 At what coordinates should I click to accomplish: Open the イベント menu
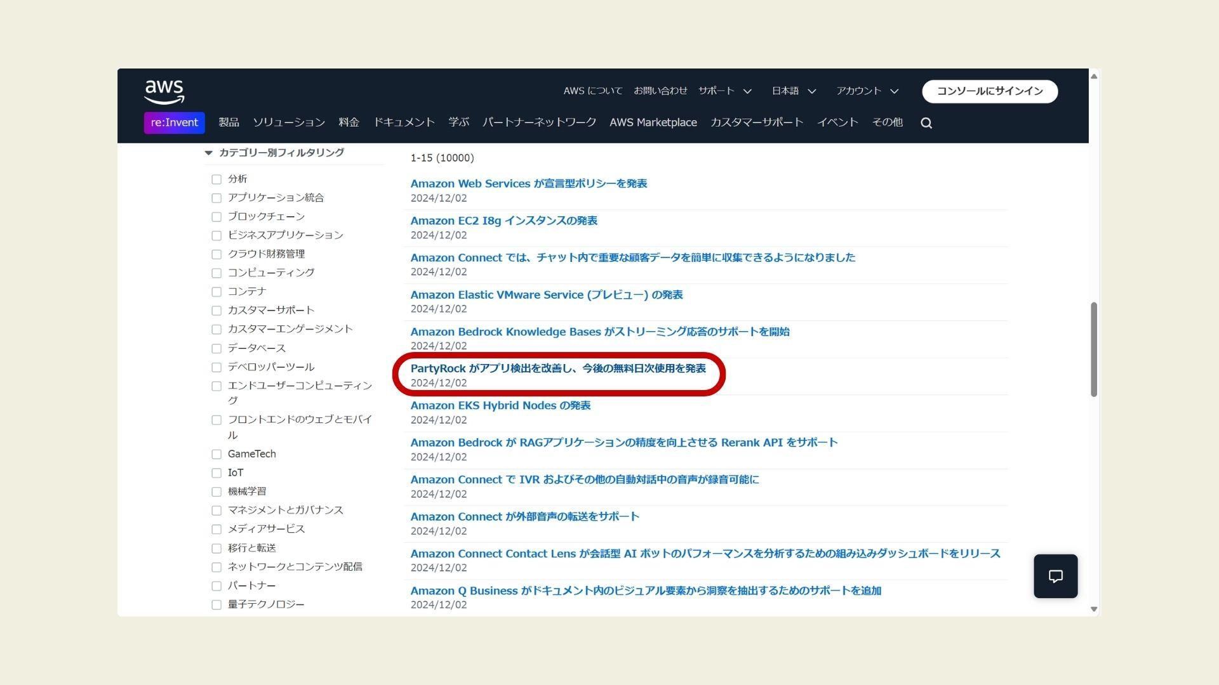click(837, 122)
